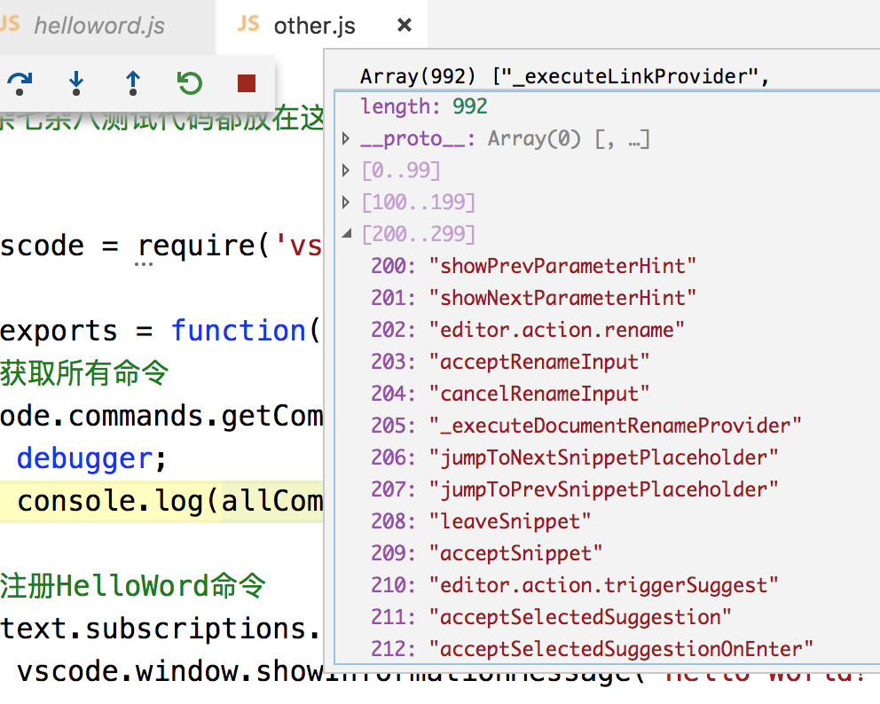
Task: Switch to the helloword.js tab
Action: click(98, 26)
